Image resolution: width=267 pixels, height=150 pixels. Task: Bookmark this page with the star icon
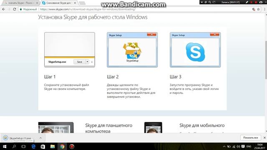[x=258, y=9]
